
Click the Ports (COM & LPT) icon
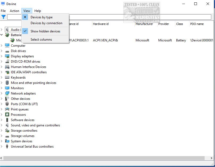click(7, 104)
